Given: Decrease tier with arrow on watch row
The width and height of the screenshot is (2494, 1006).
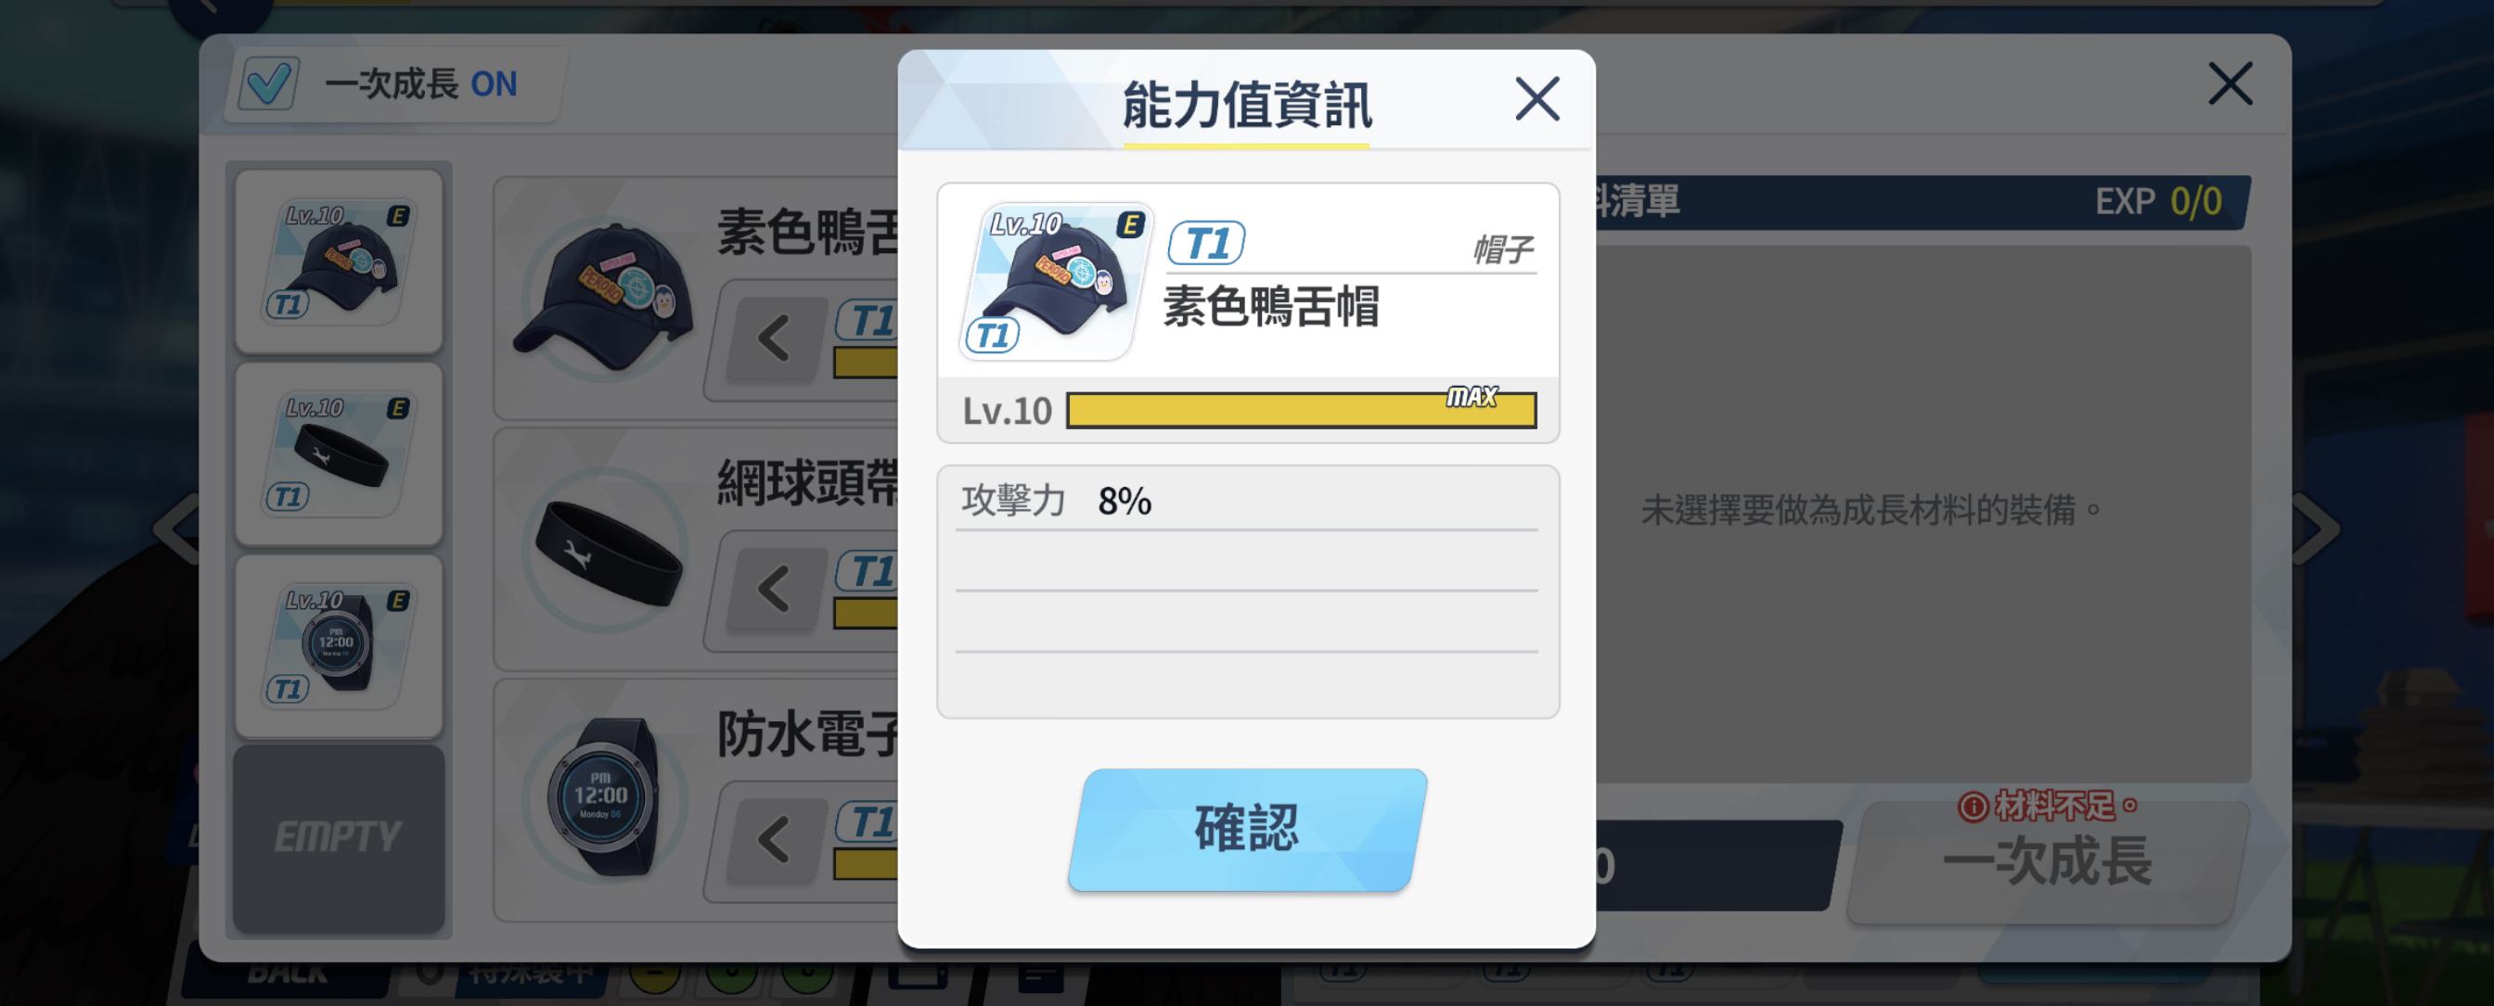Looking at the screenshot, I should (x=775, y=839).
